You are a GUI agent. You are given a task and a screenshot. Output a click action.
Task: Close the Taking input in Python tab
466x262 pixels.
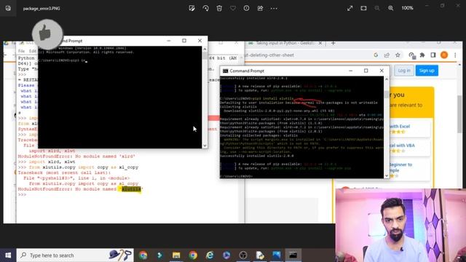coord(320,44)
